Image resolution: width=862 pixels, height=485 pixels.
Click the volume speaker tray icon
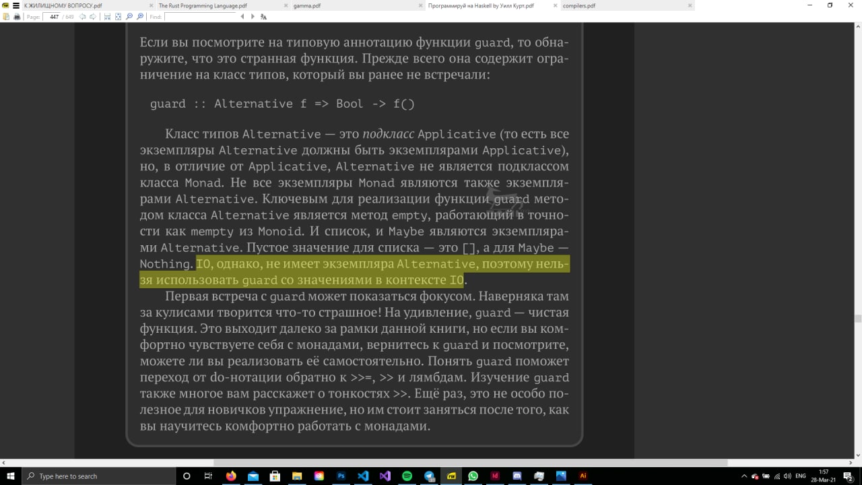(x=787, y=476)
